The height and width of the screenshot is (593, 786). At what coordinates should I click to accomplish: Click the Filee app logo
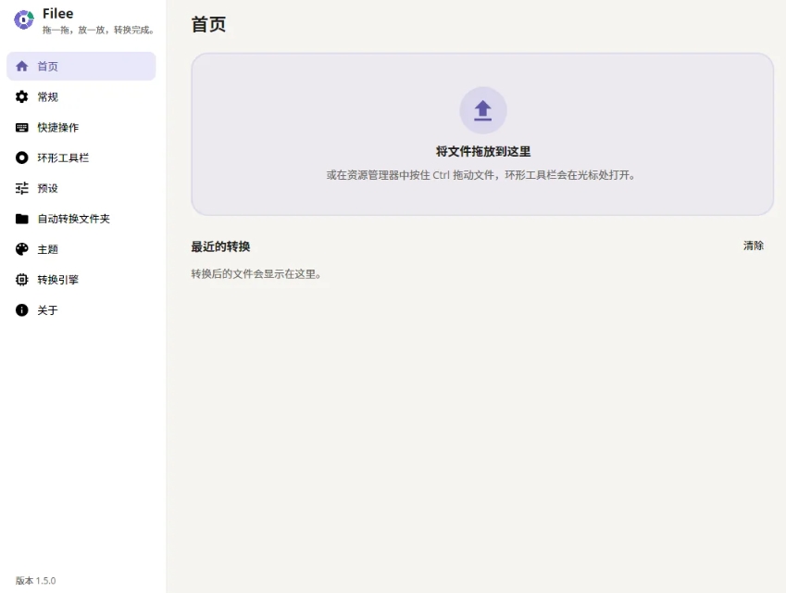coord(23,19)
